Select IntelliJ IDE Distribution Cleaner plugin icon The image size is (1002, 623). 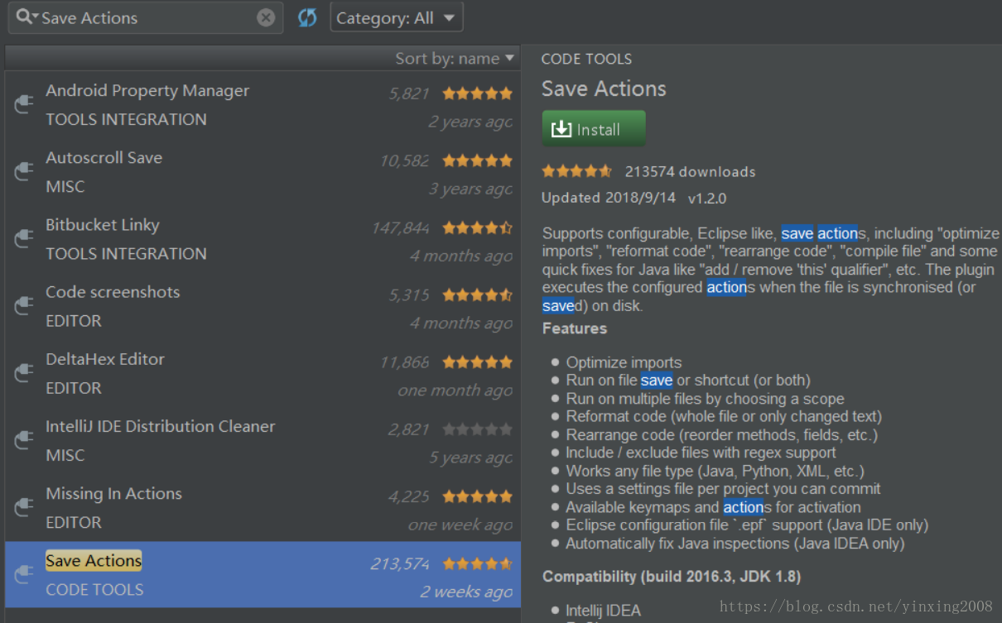(x=23, y=439)
